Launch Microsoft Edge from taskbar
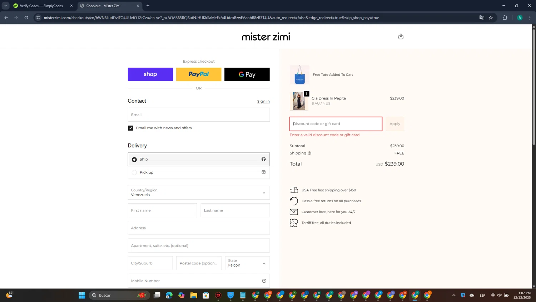 pyautogui.click(x=169, y=295)
